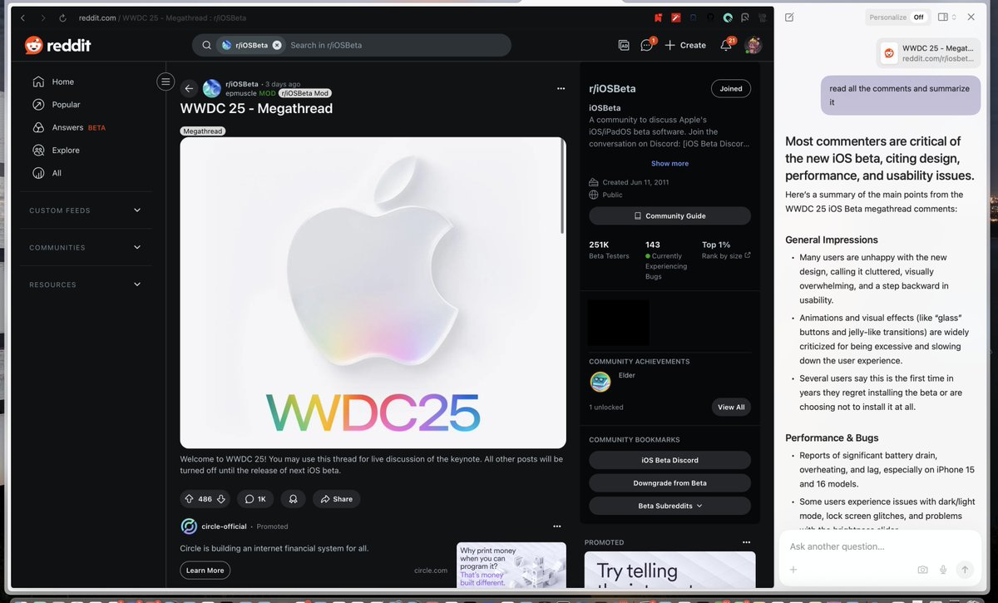The image size is (998, 603).
Task: Add an attachment with the plus icon
Action: [793, 570]
